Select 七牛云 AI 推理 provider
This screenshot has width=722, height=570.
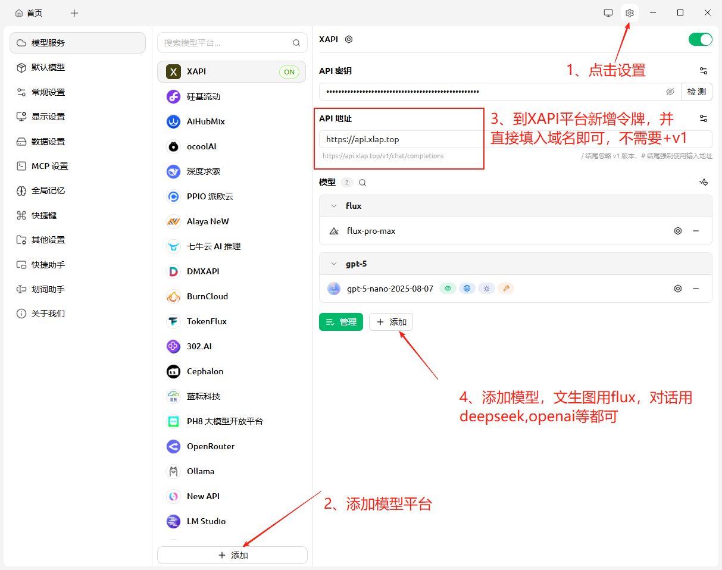(232, 246)
